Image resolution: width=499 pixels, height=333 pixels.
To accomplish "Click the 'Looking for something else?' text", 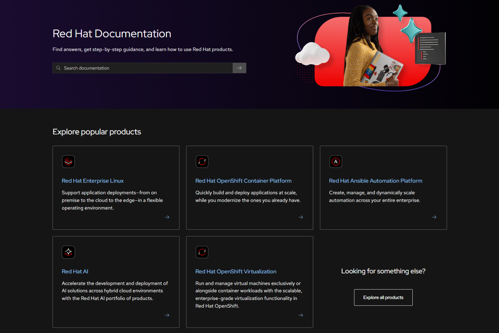I will point(383,271).
